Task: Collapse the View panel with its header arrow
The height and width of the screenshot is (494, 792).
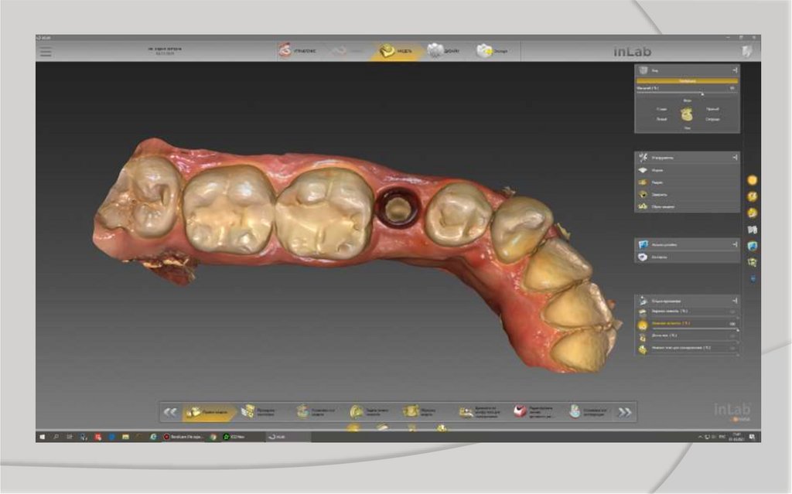Action: [735, 70]
